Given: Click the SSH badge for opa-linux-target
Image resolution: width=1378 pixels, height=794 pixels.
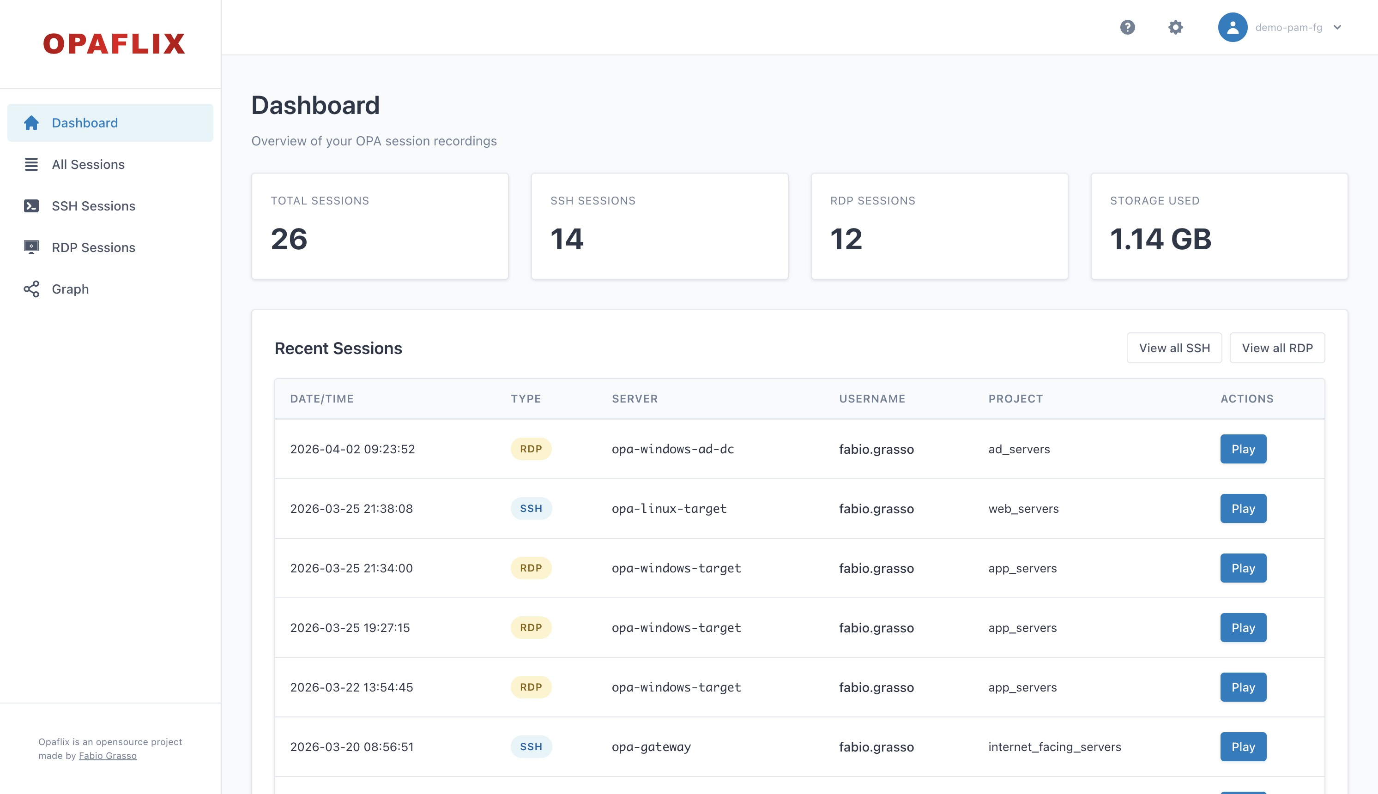Looking at the screenshot, I should tap(531, 508).
